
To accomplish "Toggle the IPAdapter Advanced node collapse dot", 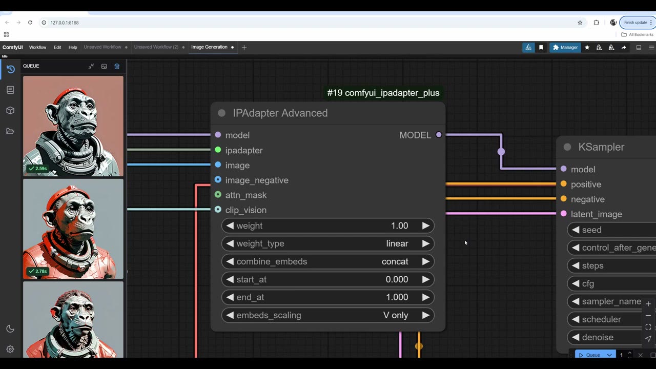I will (222, 113).
